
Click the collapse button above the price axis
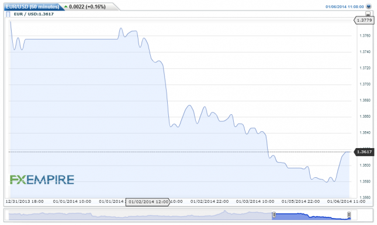(x=368, y=13)
